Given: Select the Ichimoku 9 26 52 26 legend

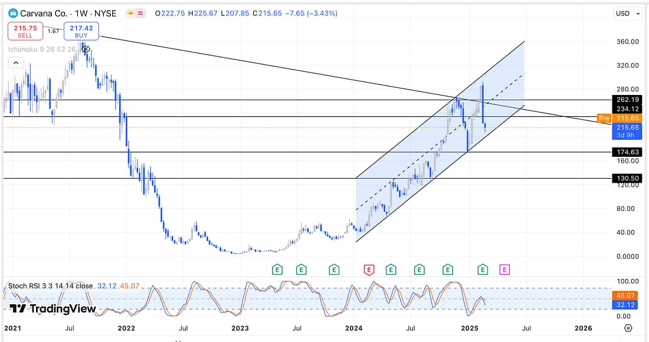Looking at the screenshot, I should 41,50.
